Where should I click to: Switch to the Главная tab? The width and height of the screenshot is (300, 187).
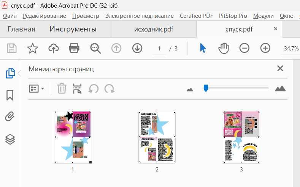[21, 29]
